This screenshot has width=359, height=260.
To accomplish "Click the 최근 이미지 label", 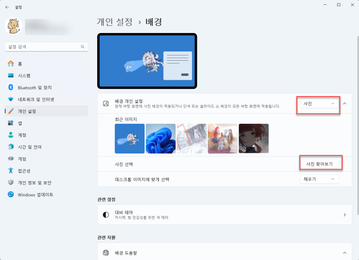I will tap(126, 119).
